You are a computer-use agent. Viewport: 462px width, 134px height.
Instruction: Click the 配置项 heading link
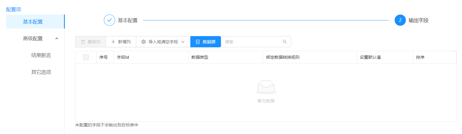point(13,10)
